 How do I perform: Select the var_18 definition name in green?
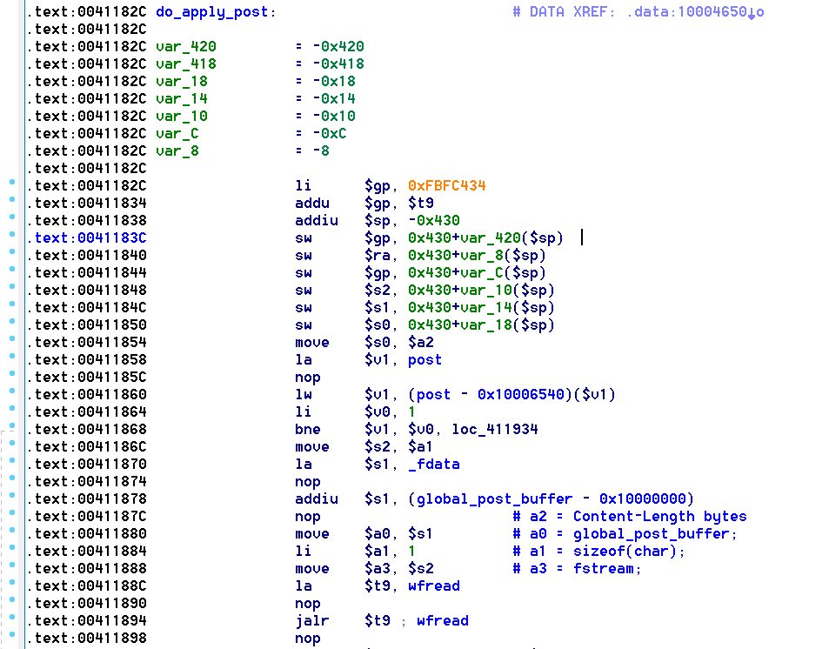click(182, 82)
